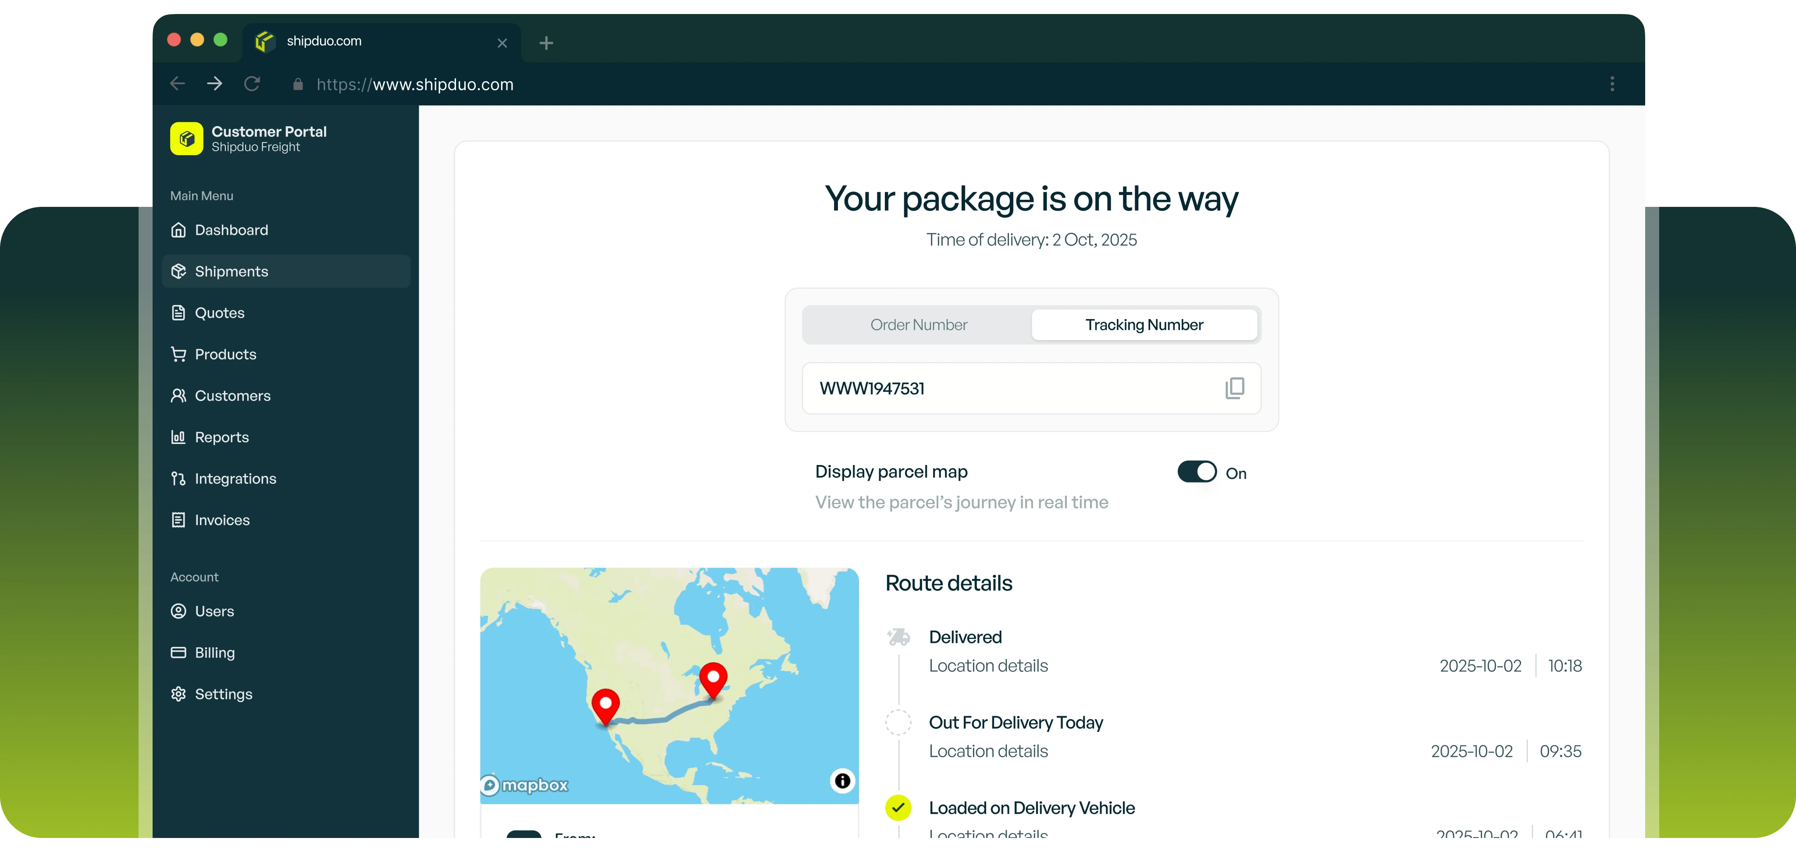This screenshot has height=852, width=1796.
Task: Open a new browser tab
Action: pos(547,43)
